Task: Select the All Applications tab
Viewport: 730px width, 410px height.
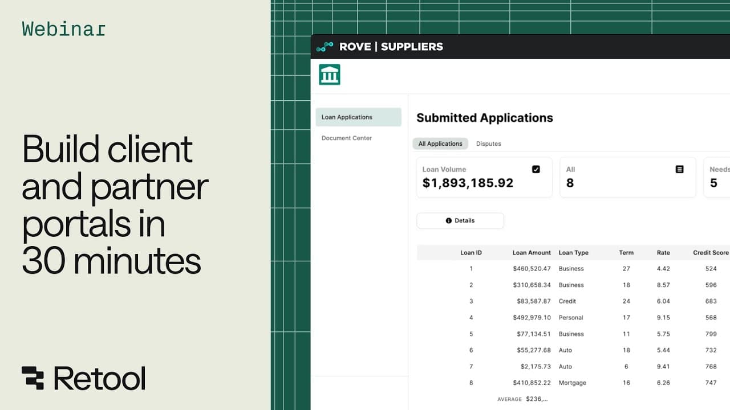Action: pyautogui.click(x=440, y=143)
